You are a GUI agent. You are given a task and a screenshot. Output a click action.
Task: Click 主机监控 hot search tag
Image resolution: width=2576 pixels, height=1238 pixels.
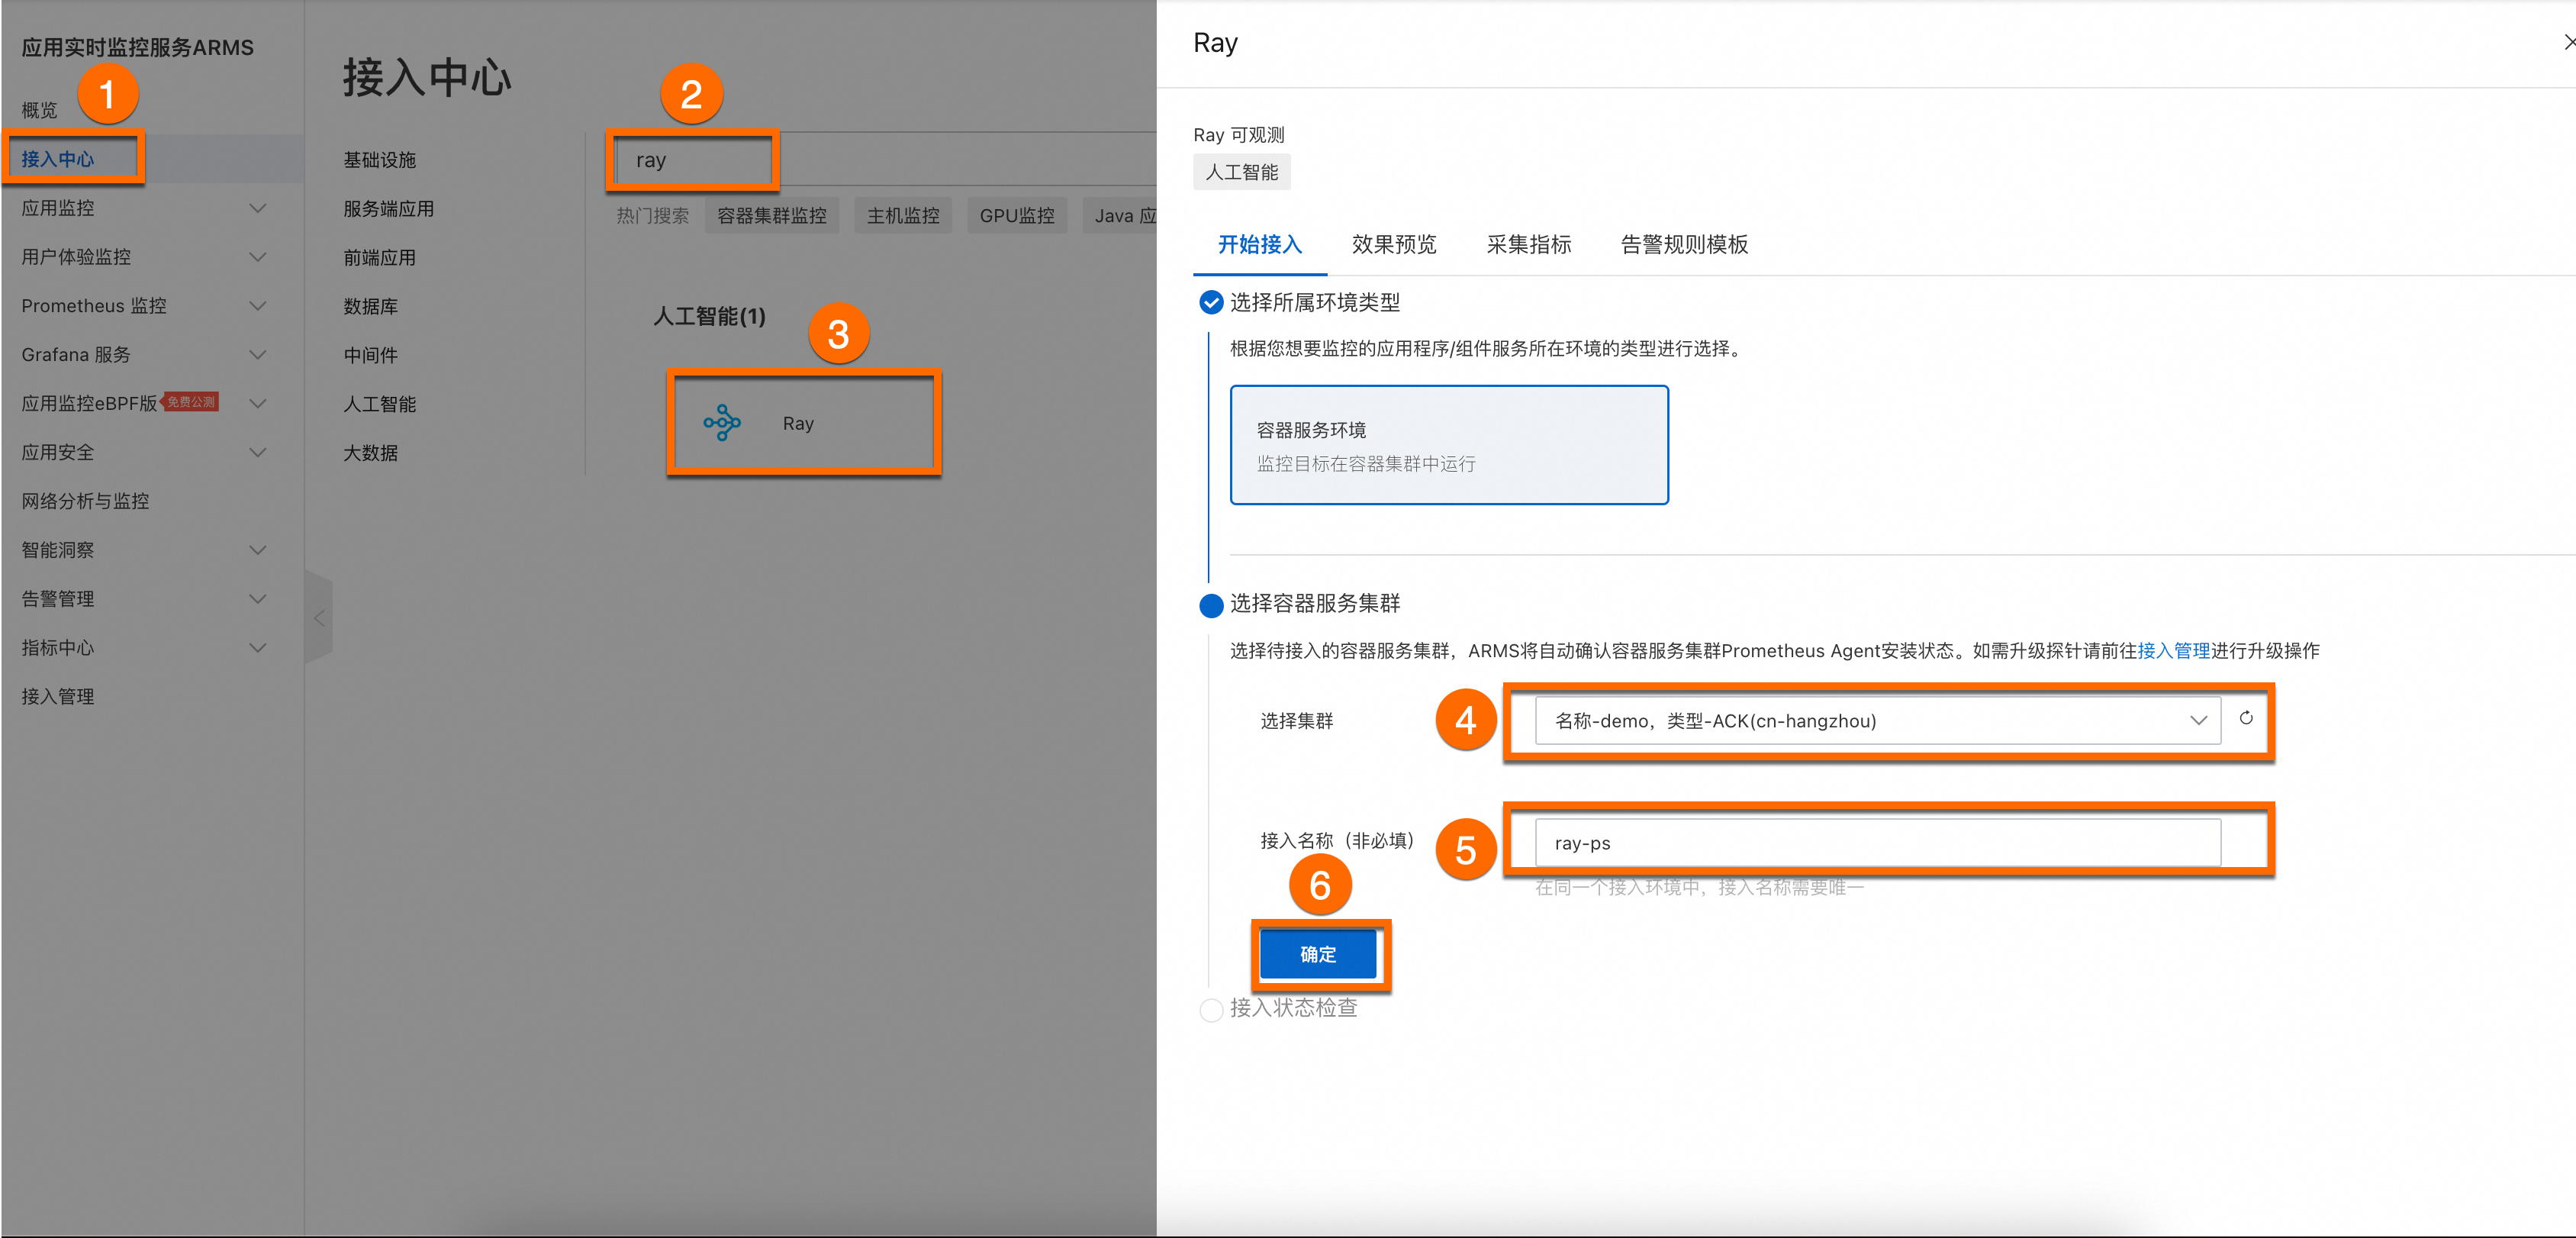tap(902, 216)
